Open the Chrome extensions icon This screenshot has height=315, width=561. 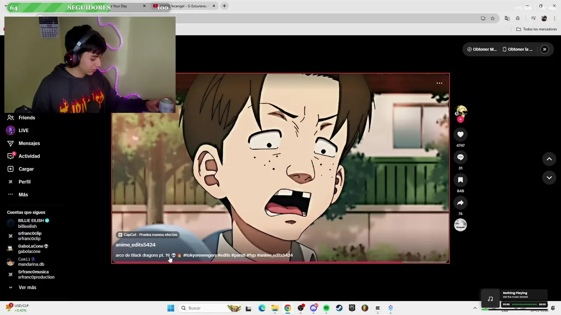pyautogui.click(x=518, y=18)
